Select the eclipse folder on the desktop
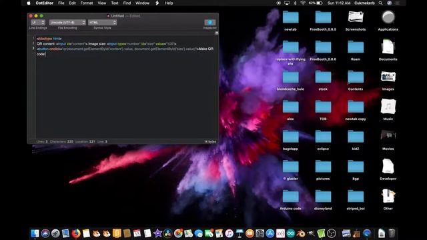The image size is (427, 240). point(323,137)
